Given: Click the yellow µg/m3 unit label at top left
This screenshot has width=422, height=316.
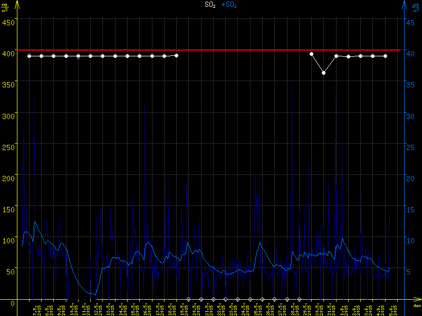Looking at the screenshot, I should click(x=5, y=7).
